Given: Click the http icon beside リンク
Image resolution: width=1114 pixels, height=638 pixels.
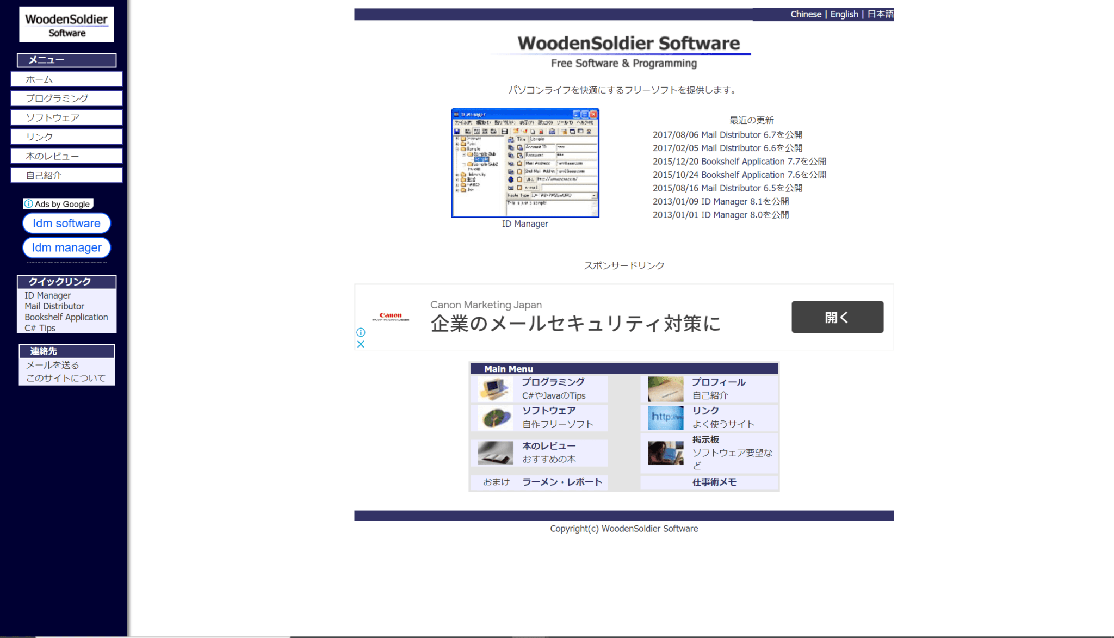Looking at the screenshot, I should (665, 418).
